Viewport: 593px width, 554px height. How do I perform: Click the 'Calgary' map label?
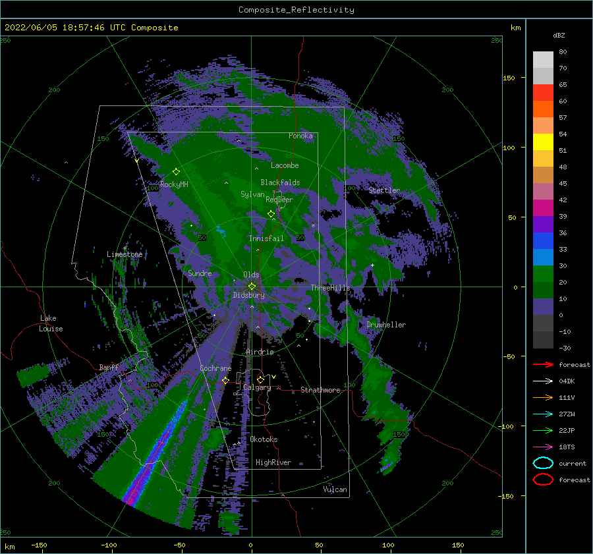257,387
